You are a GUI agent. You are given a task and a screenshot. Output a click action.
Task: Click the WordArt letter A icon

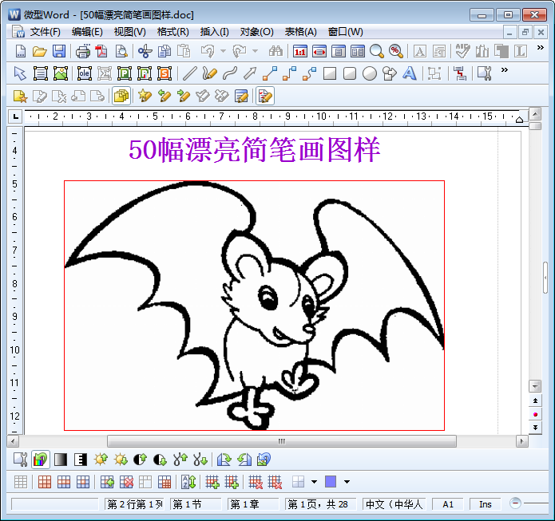coord(410,74)
